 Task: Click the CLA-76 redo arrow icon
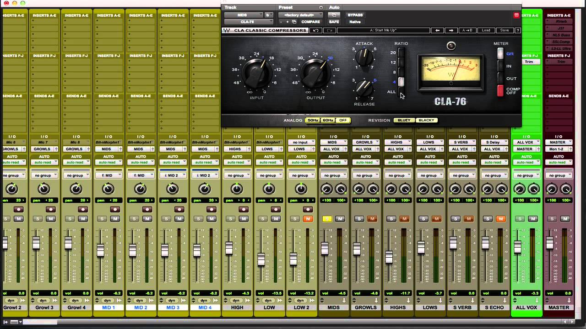tap(329, 30)
